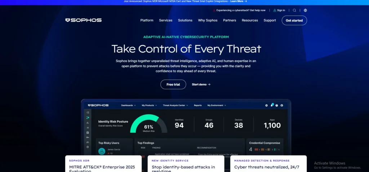Viewport: 369px width, 172px height.
Task: Open the Why Sophos menu
Action: [x=208, y=20]
